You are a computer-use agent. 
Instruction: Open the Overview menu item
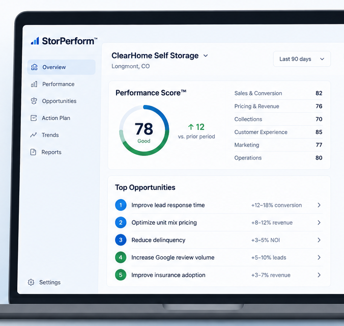(x=61, y=67)
